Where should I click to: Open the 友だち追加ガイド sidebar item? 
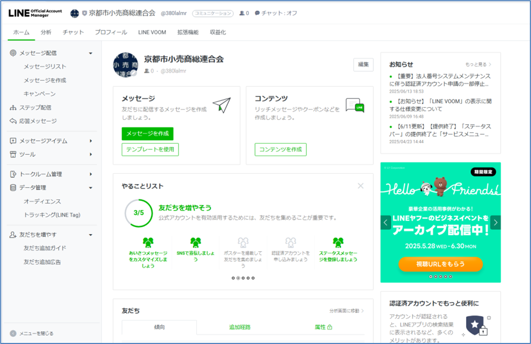click(x=45, y=248)
